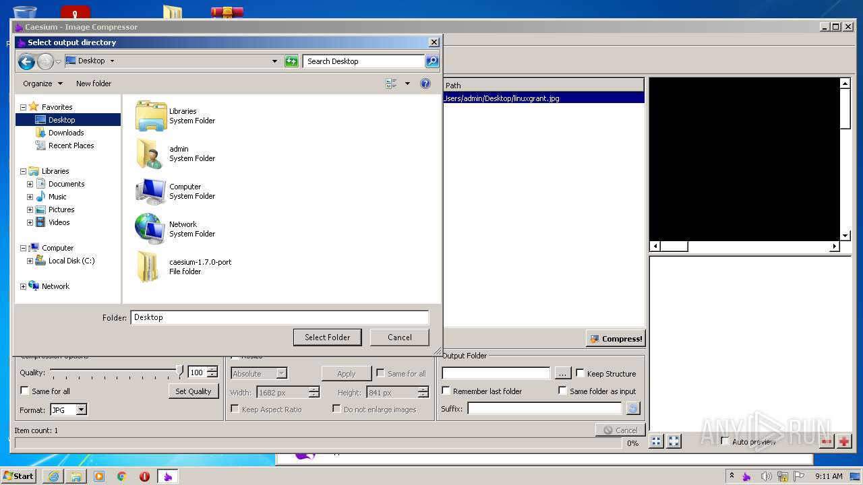The height and width of the screenshot is (485, 863).
Task: Toggle resize Same for all checkbox
Action: (x=380, y=373)
